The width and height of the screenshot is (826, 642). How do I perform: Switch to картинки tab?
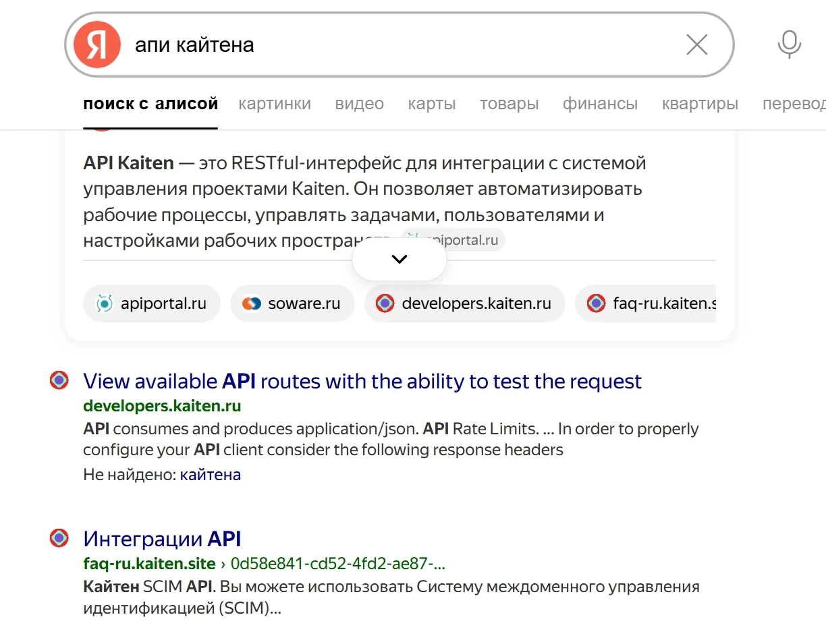pos(275,104)
